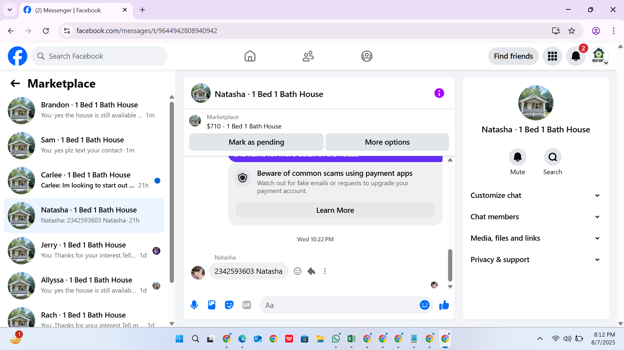Open the $710 - 1 Bed 1 Bath House listing
This screenshot has height=350, width=624.
point(244,126)
